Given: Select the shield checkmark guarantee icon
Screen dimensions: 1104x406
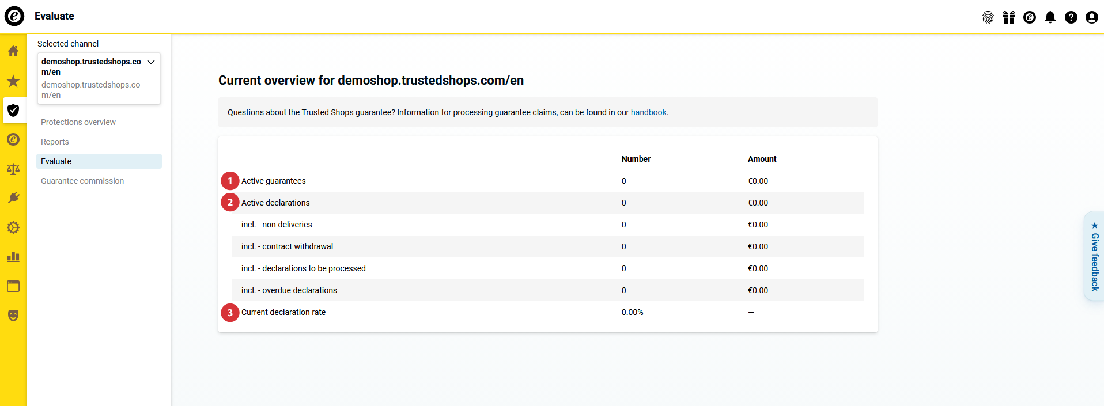Looking at the screenshot, I should click(x=13, y=110).
